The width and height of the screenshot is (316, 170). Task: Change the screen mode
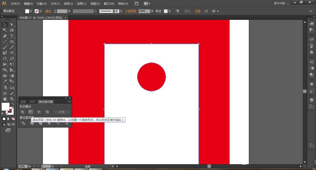(8, 131)
